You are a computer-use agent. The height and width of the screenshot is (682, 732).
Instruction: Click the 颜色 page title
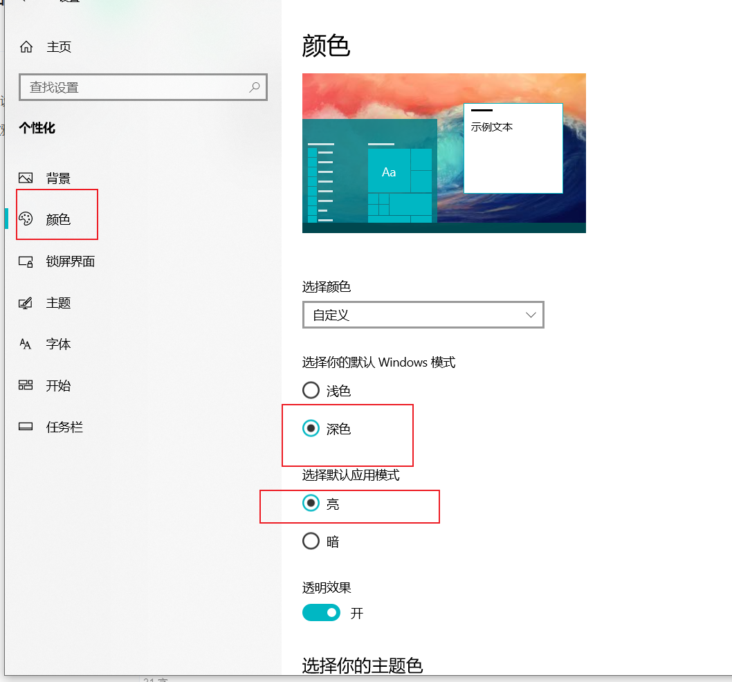[x=326, y=46]
